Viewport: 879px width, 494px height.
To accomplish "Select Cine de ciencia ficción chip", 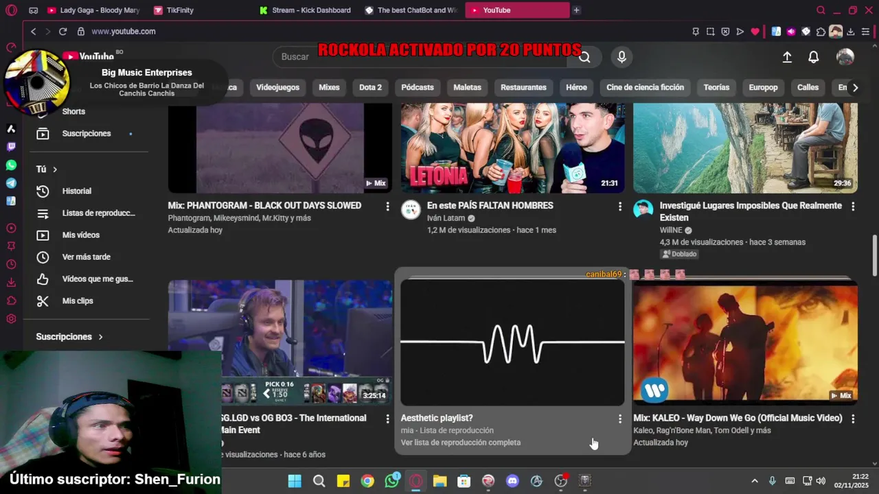I will pos(645,88).
